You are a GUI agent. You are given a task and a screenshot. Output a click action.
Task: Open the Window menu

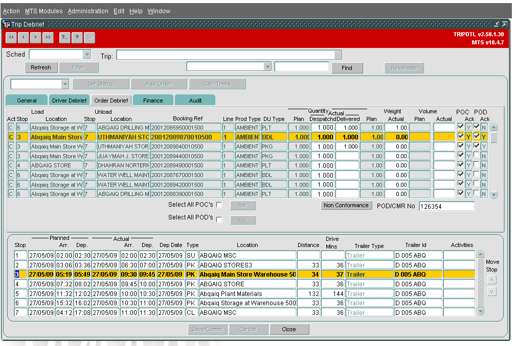tap(159, 11)
